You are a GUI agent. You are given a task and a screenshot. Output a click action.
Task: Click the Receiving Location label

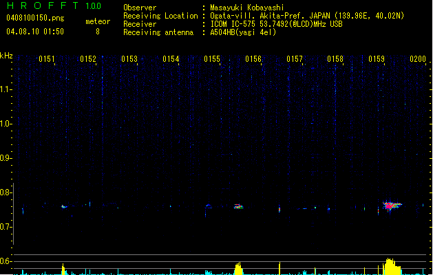[x=160, y=16]
